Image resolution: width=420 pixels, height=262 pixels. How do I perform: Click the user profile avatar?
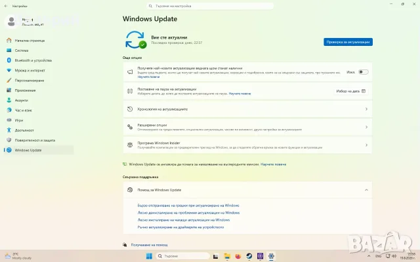coord(11,22)
